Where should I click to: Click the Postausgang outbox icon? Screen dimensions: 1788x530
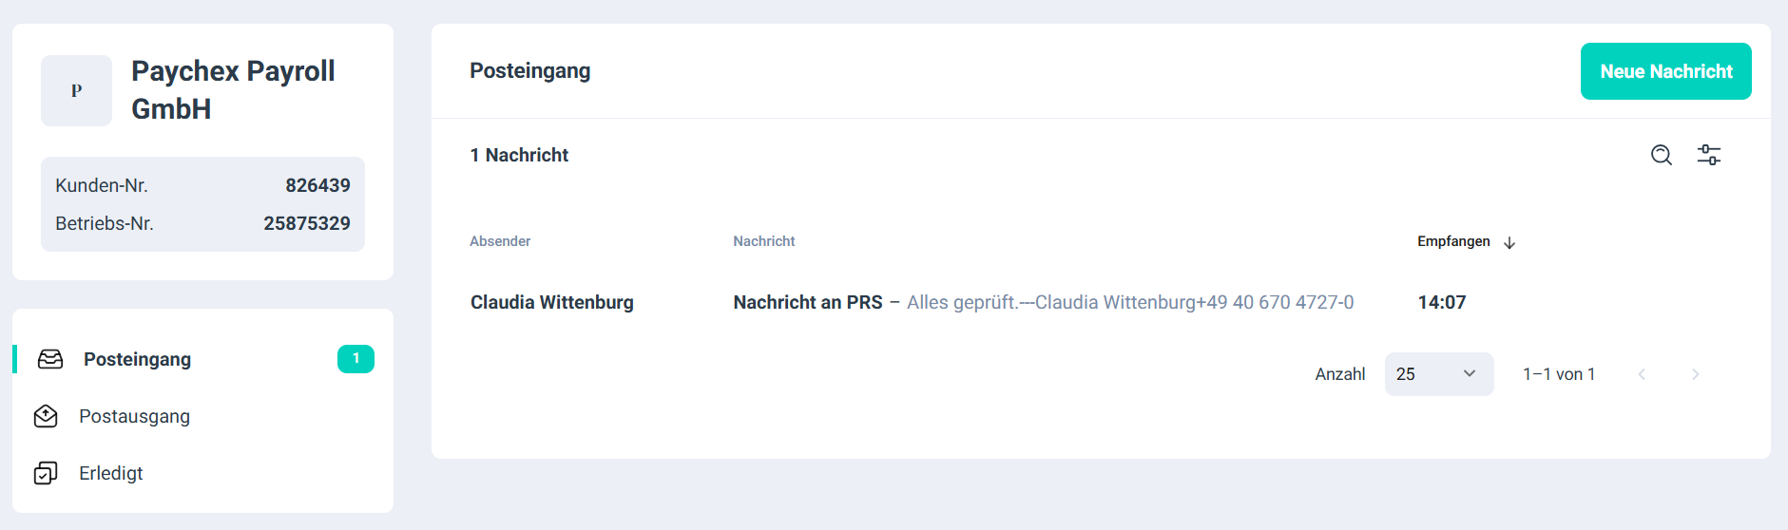click(x=46, y=416)
